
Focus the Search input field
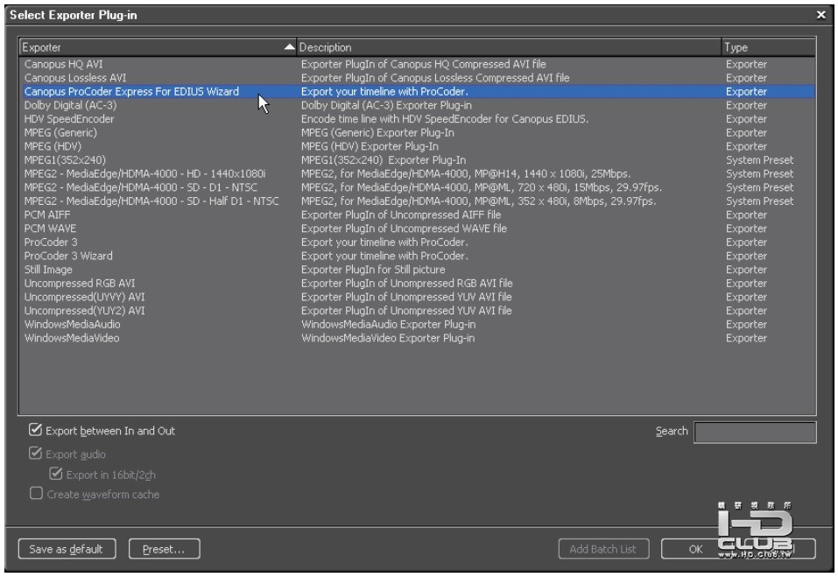point(755,432)
